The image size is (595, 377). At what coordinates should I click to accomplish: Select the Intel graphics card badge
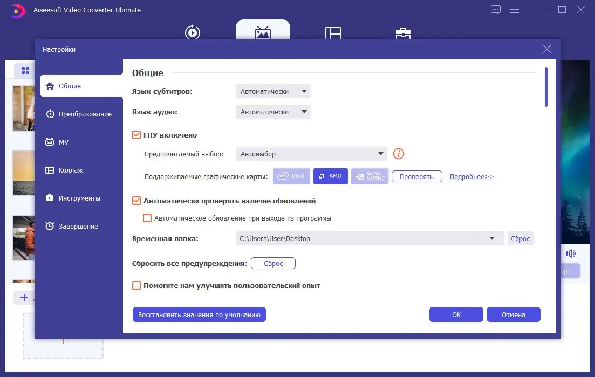[x=291, y=176]
